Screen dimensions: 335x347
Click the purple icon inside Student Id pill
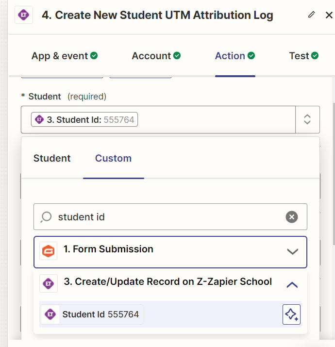(39, 119)
